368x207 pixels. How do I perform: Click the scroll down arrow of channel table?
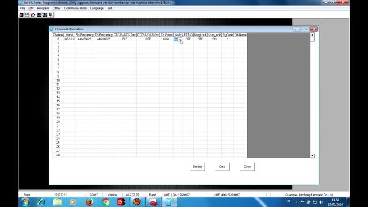click(x=312, y=156)
